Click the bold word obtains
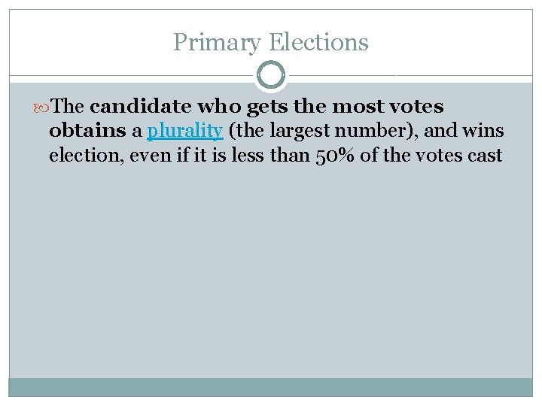This screenshot has width=542, height=406. pyautogui.click(x=87, y=131)
